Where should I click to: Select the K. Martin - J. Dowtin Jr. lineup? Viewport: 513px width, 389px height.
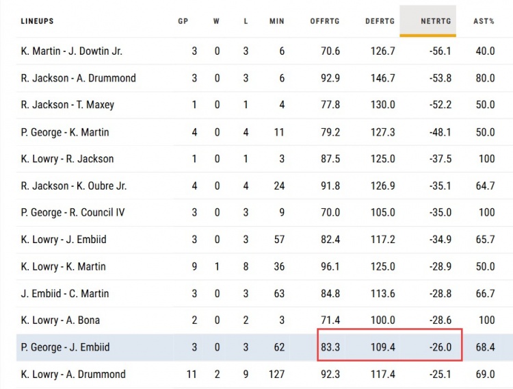(x=71, y=51)
